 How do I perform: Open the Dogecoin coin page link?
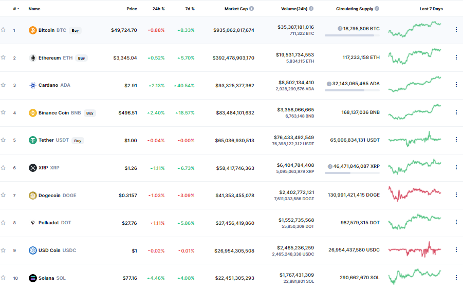57,196
